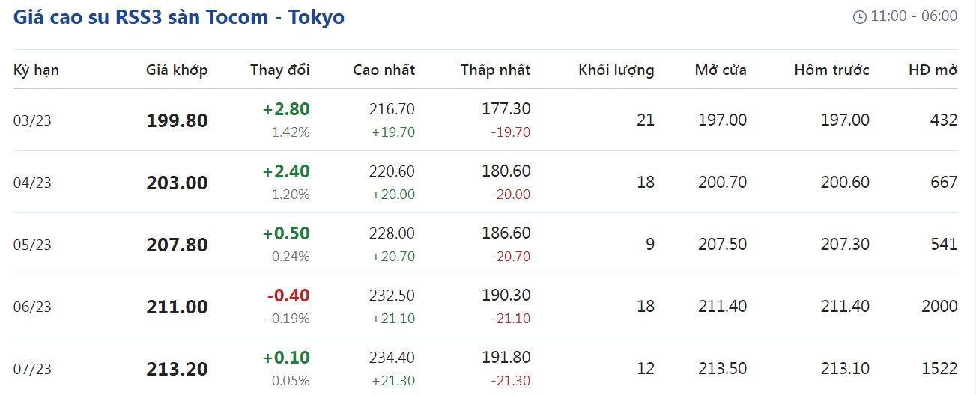976x395 pixels.
Task: Click the 11:00 - 06:00 time range text
Action: tap(914, 16)
